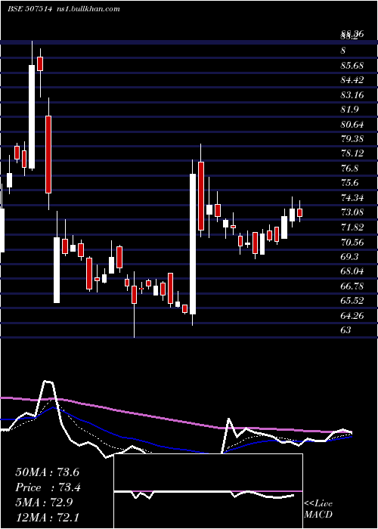Click the 80.64 price axis label
Viewport: 378px width, 529px height.
tap(352, 125)
